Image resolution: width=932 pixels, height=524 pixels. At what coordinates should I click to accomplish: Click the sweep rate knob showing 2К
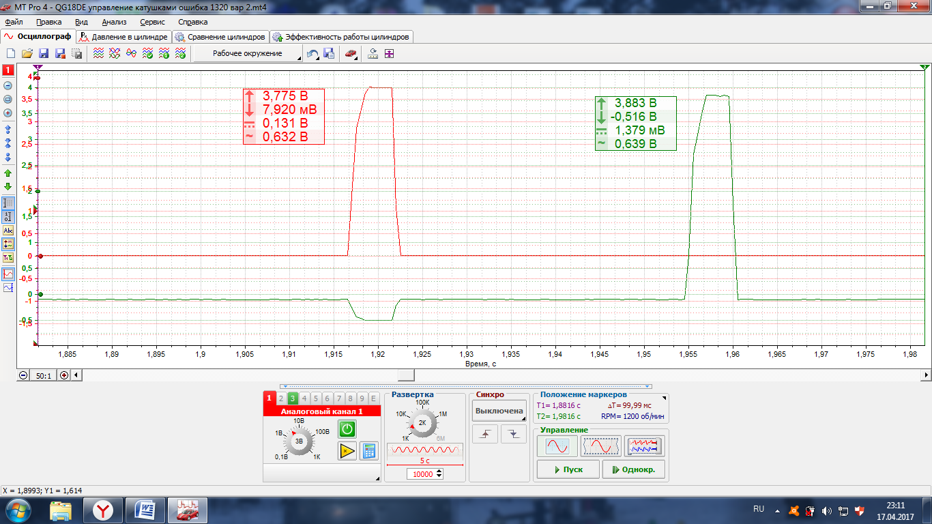[x=422, y=423]
